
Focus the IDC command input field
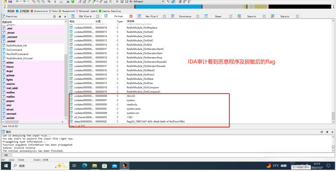[x=173, y=155]
